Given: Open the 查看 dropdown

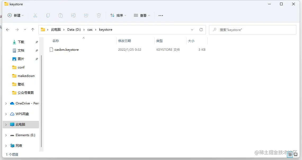Looking at the screenshot, I should click(141, 15).
